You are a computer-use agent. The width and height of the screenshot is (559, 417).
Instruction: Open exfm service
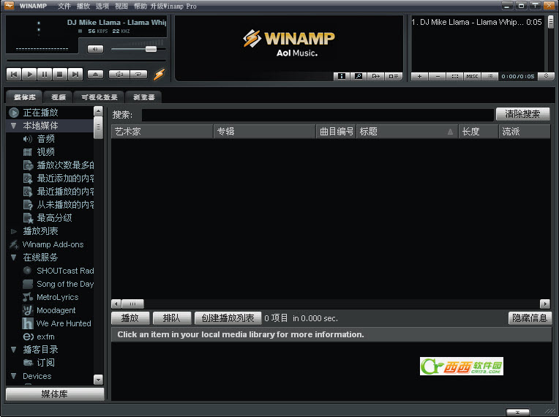(x=45, y=337)
